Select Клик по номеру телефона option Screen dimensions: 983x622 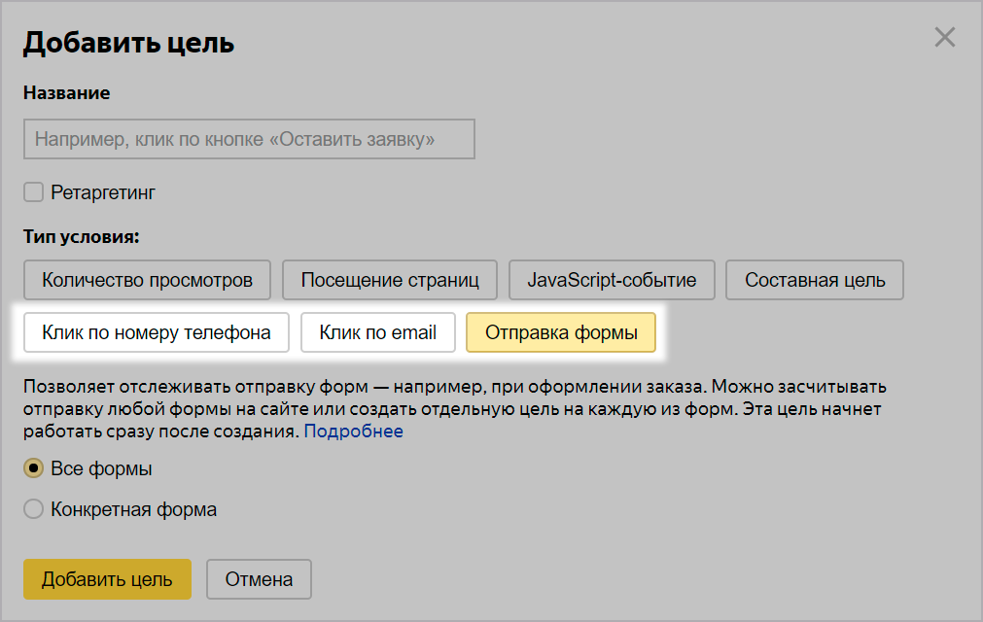click(157, 332)
